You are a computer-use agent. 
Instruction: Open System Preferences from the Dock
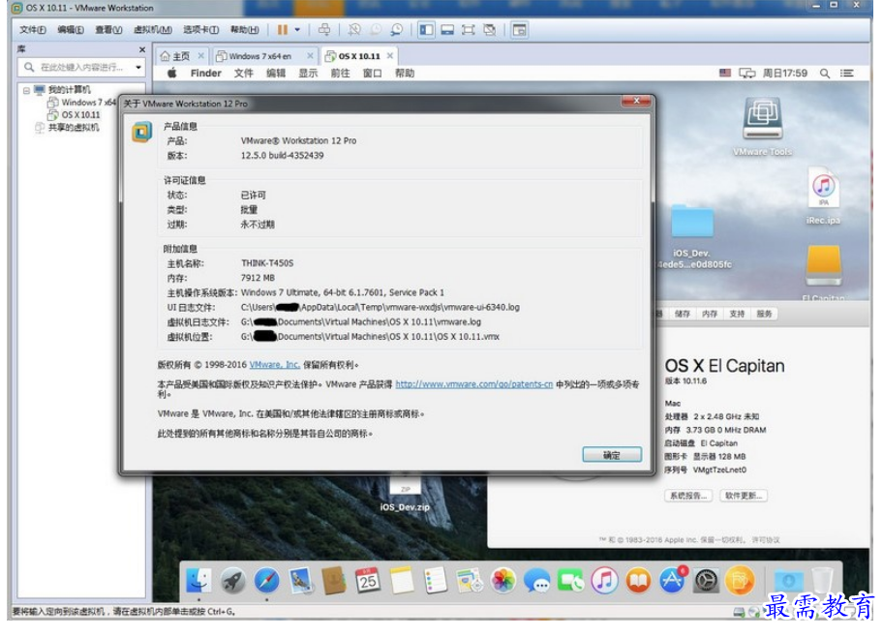pyautogui.click(x=706, y=581)
